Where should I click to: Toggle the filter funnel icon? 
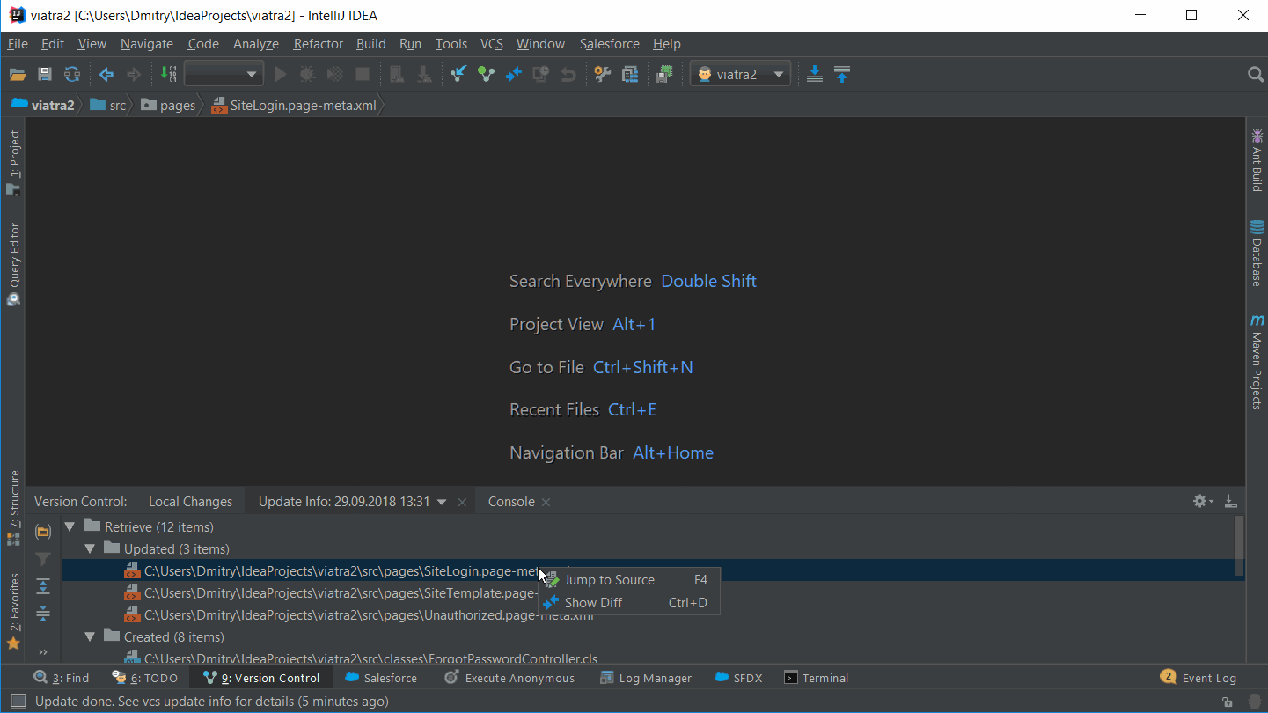(x=42, y=559)
